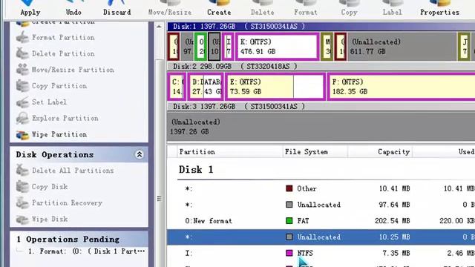Select Explore Partition link text

pos(65,118)
